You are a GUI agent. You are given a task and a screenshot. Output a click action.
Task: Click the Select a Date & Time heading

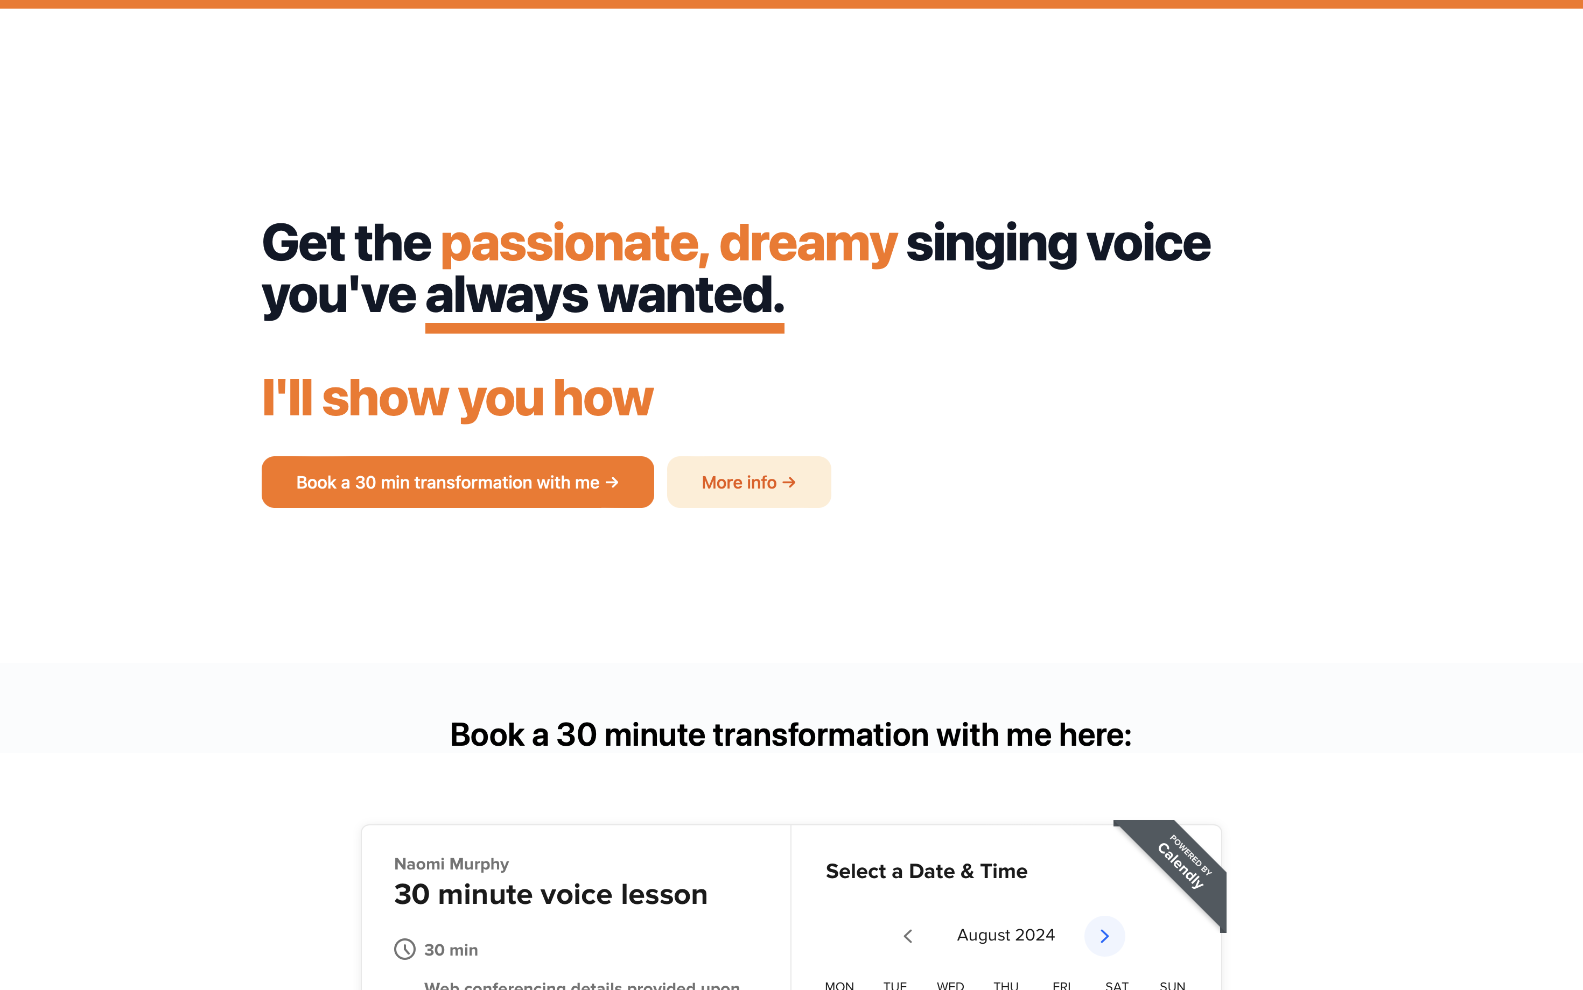pos(926,872)
